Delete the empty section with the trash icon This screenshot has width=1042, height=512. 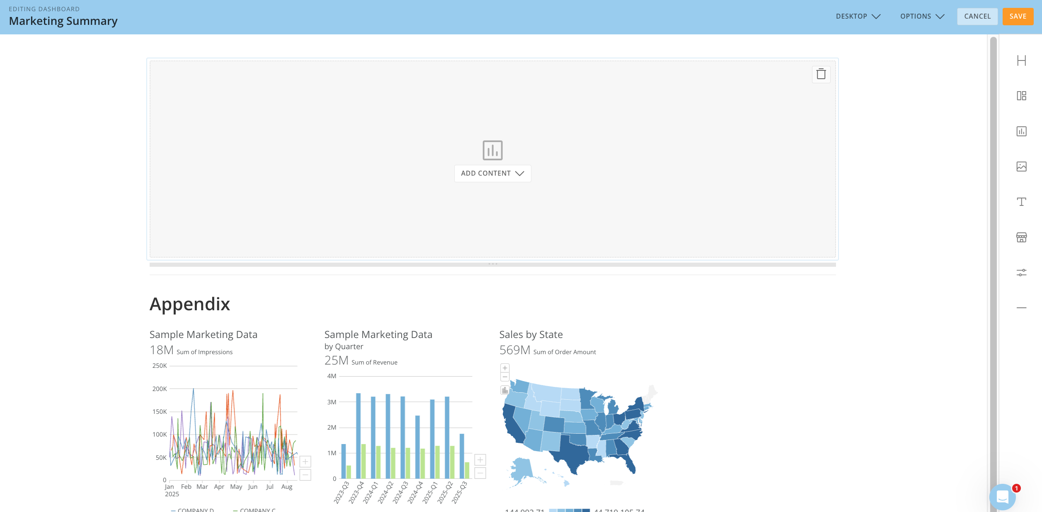point(821,75)
